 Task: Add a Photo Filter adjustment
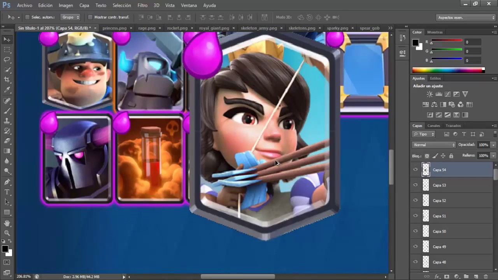(451, 104)
